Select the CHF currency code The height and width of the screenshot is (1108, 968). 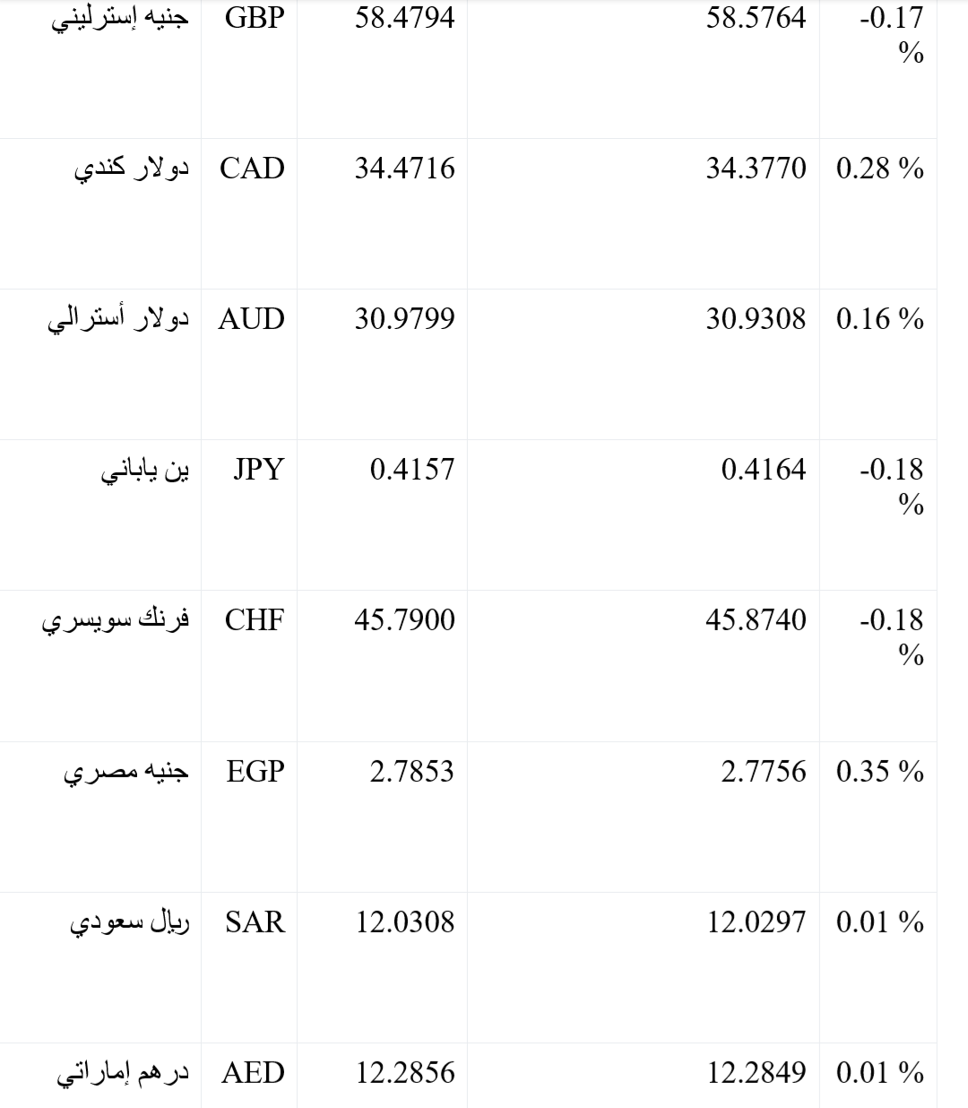click(255, 620)
